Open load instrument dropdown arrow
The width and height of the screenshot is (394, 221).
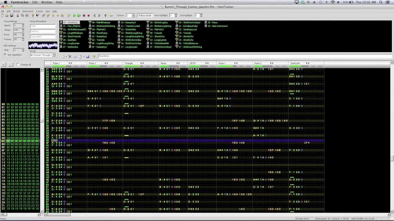pyautogui.click(x=83, y=56)
